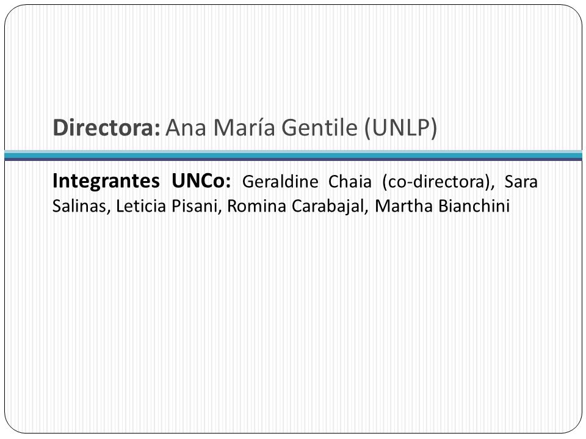Click the bold word Directora:
The width and height of the screenshot is (586, 439).
pos(106,127)
